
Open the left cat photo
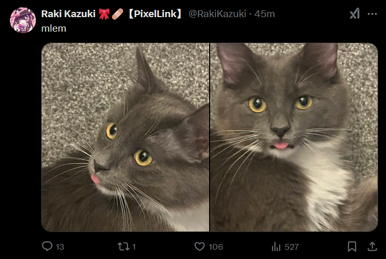pyautogui.click(x=125, y=137)
